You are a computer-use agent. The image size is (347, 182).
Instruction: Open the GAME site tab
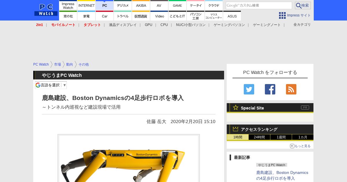177,5
